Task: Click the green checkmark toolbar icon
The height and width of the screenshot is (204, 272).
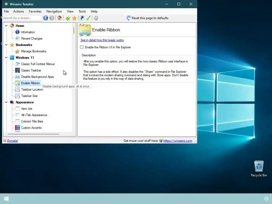Action: point(88,18)
